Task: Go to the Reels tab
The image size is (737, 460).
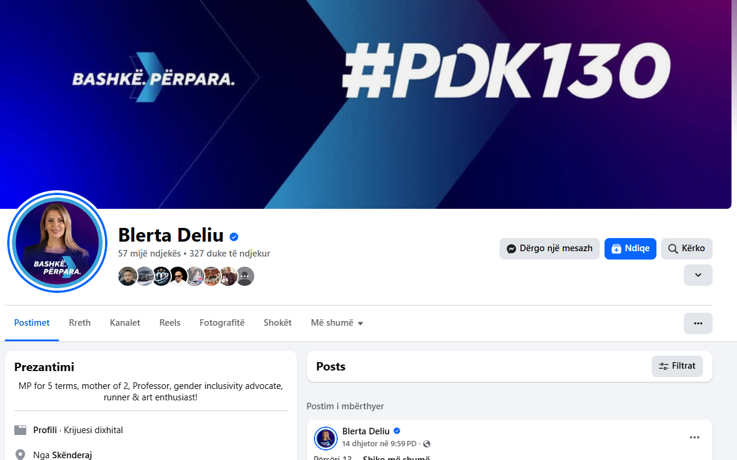Action: [x=170, y=323]
